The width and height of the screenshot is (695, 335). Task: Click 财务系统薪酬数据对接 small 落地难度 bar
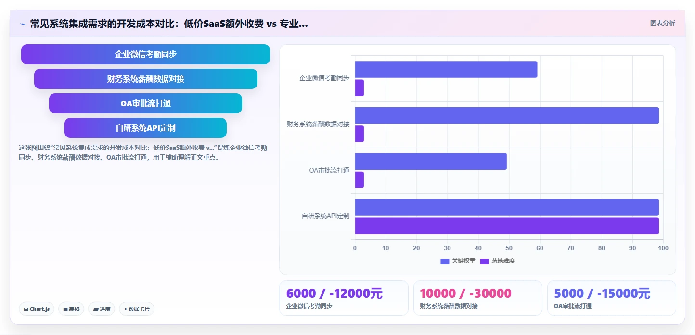360,134
